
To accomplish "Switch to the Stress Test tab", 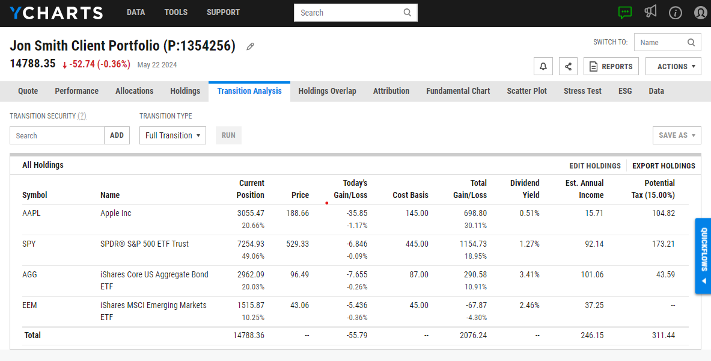I will point(582,91).
